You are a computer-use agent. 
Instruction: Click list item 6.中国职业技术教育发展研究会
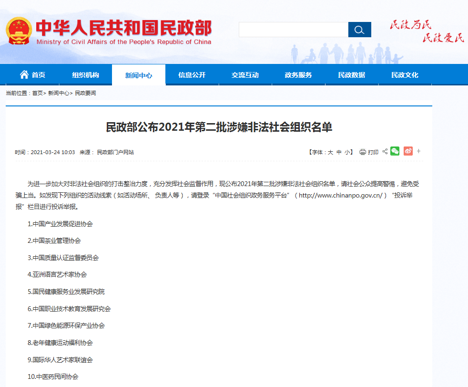(69, 309)
